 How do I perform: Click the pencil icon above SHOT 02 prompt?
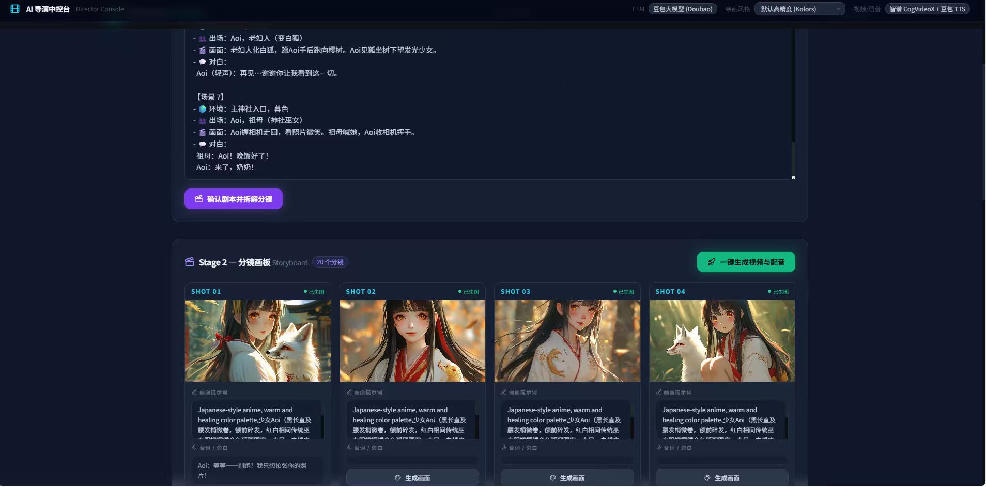(349, 392)
